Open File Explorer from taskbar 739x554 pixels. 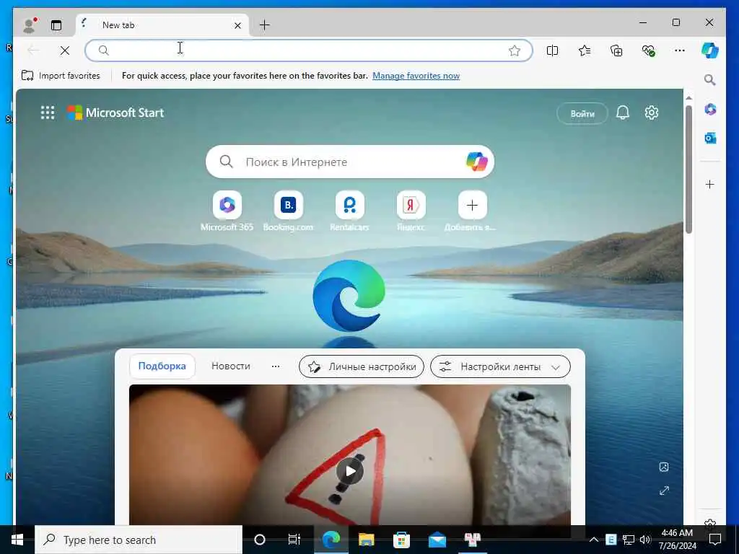click(x=366, y=540)
